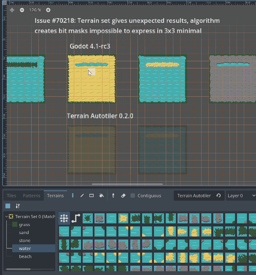The width and height of the screenshot is (256, 275).
Task: Click the Terrain Autotiler button
Action: click(194, 196)
